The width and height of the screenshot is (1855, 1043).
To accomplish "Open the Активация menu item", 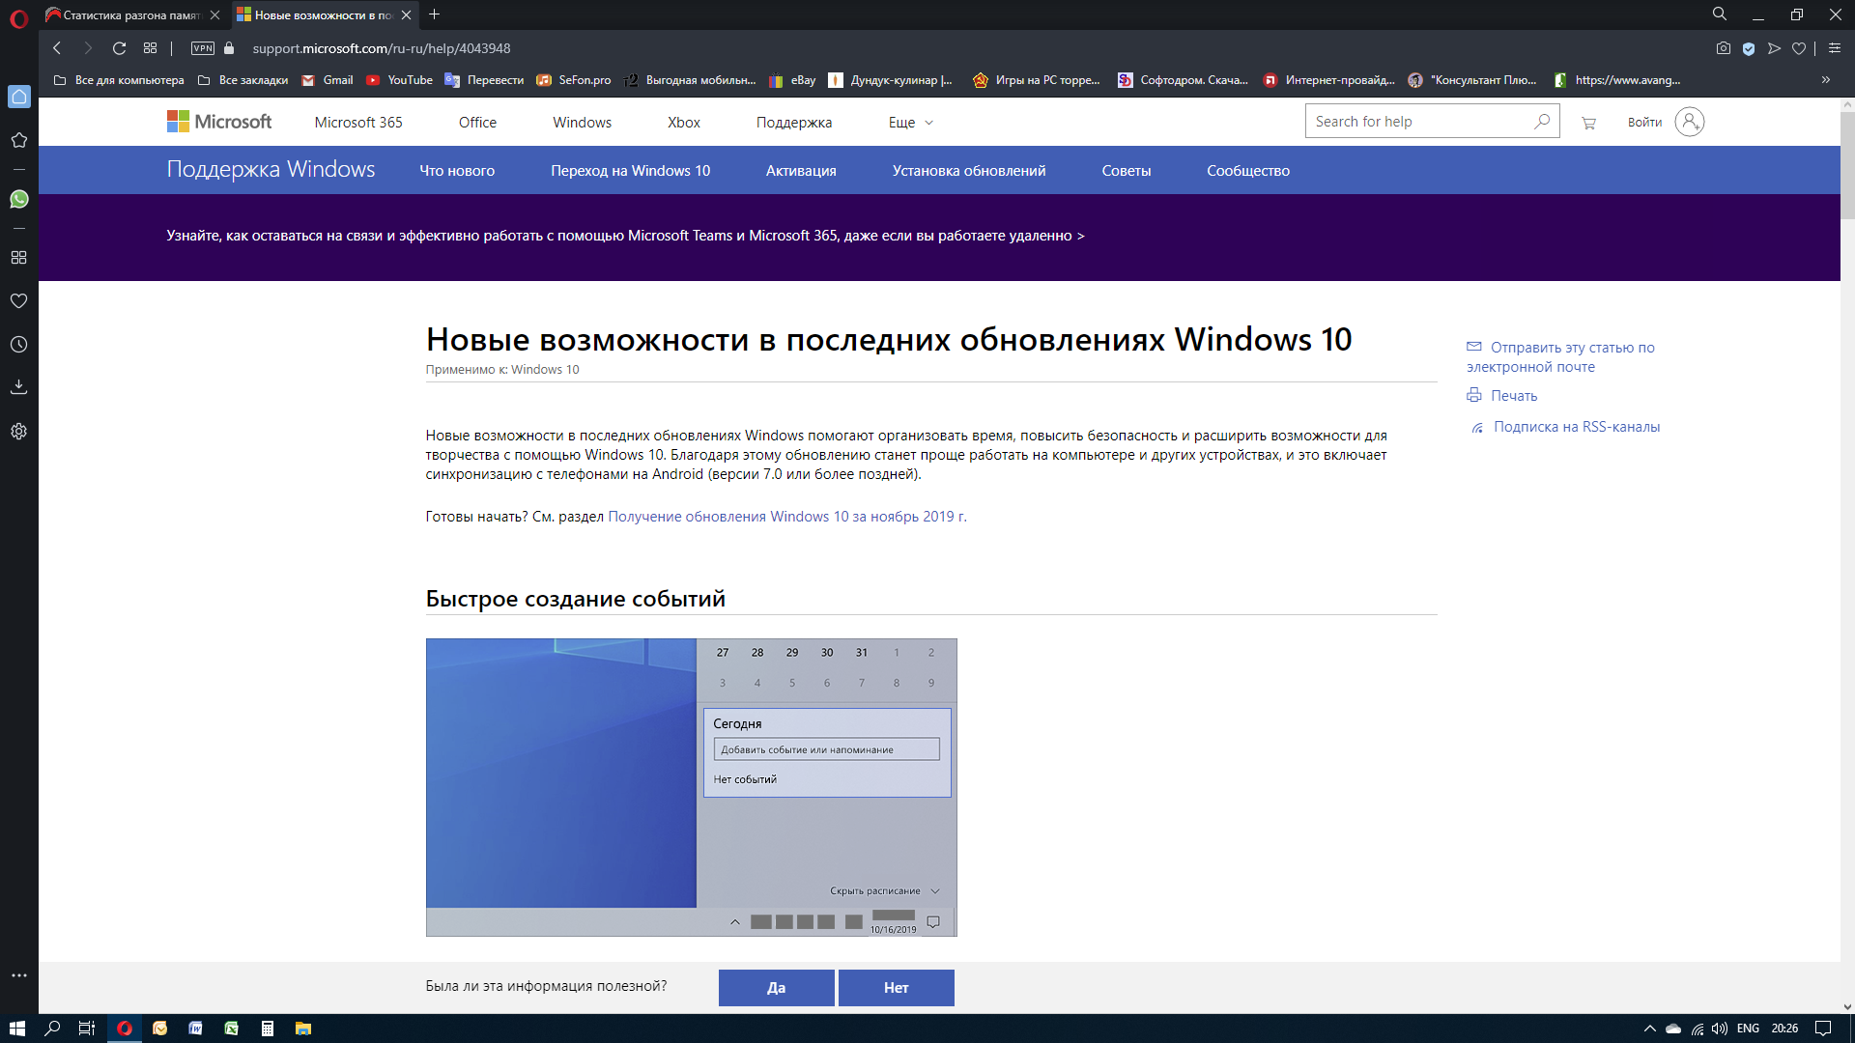I will click(800, 171).
